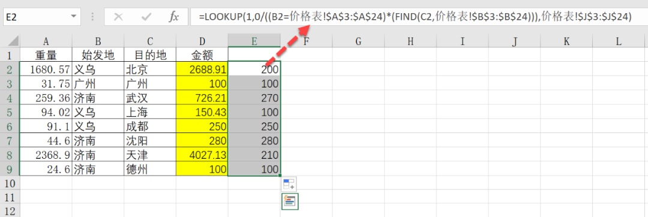
Task: Select column K header
Action: pos(566,41)
